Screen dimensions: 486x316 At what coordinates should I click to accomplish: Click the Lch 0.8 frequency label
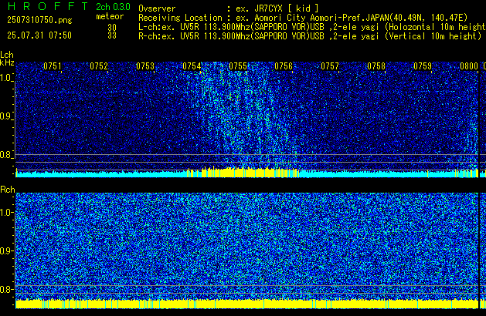coord(6,155)
